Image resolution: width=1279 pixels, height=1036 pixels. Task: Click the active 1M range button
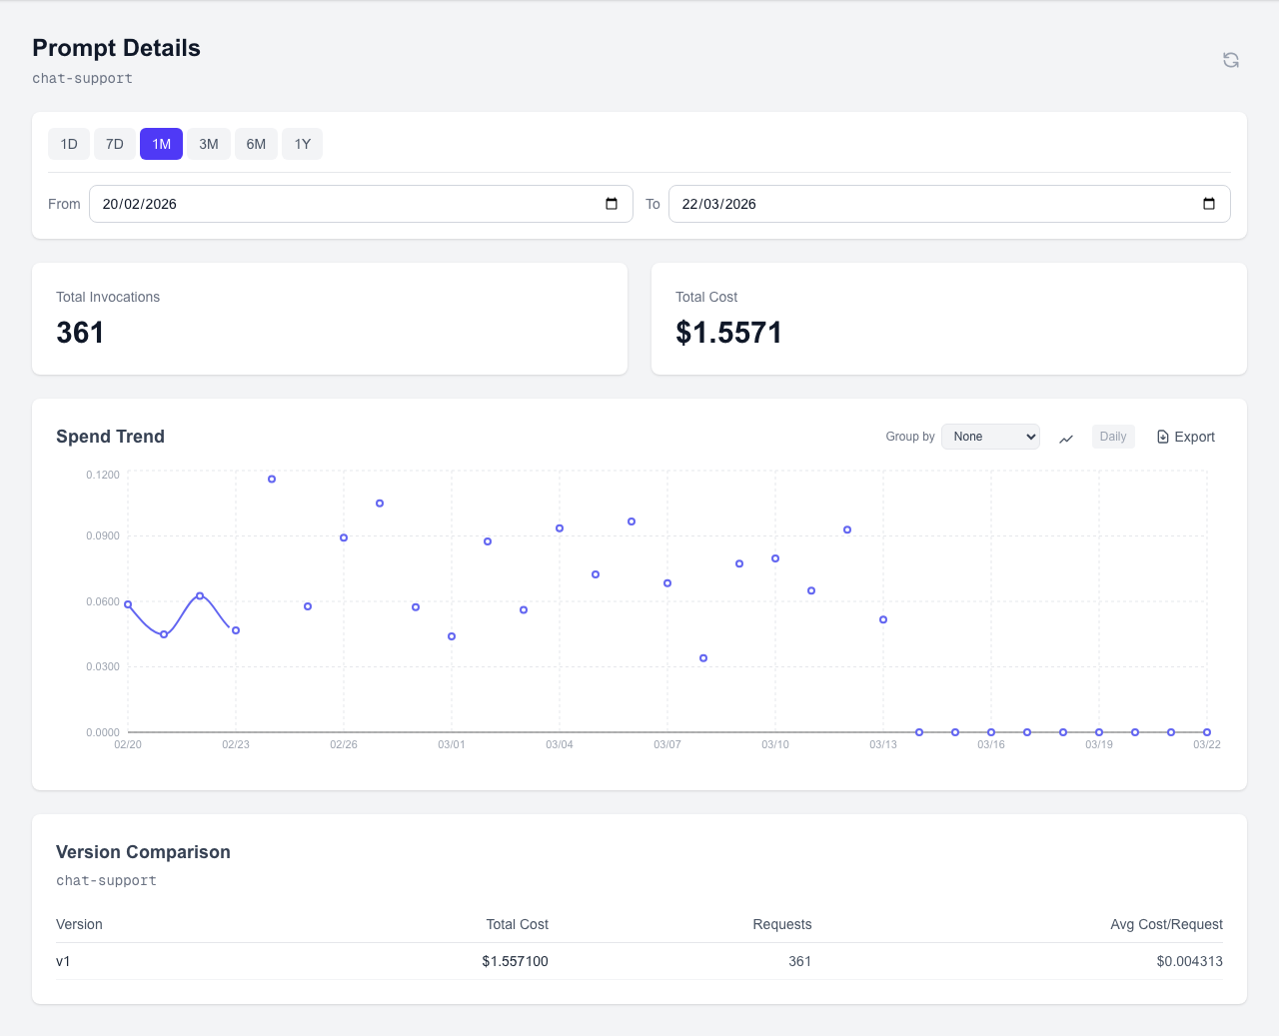click(161, 144)
